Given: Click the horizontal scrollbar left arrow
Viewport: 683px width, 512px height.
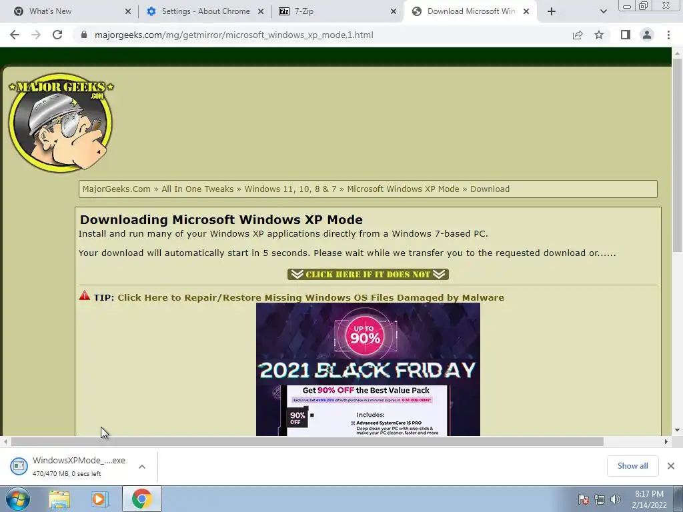Looking at the screenshot, I should click(5, 442).
